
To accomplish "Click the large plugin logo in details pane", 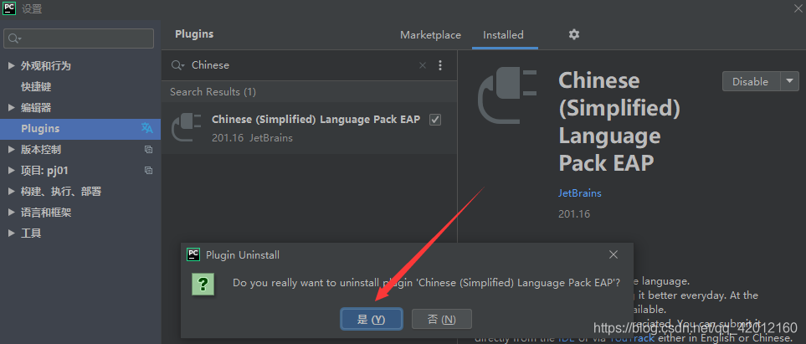I will coord(507,95).
